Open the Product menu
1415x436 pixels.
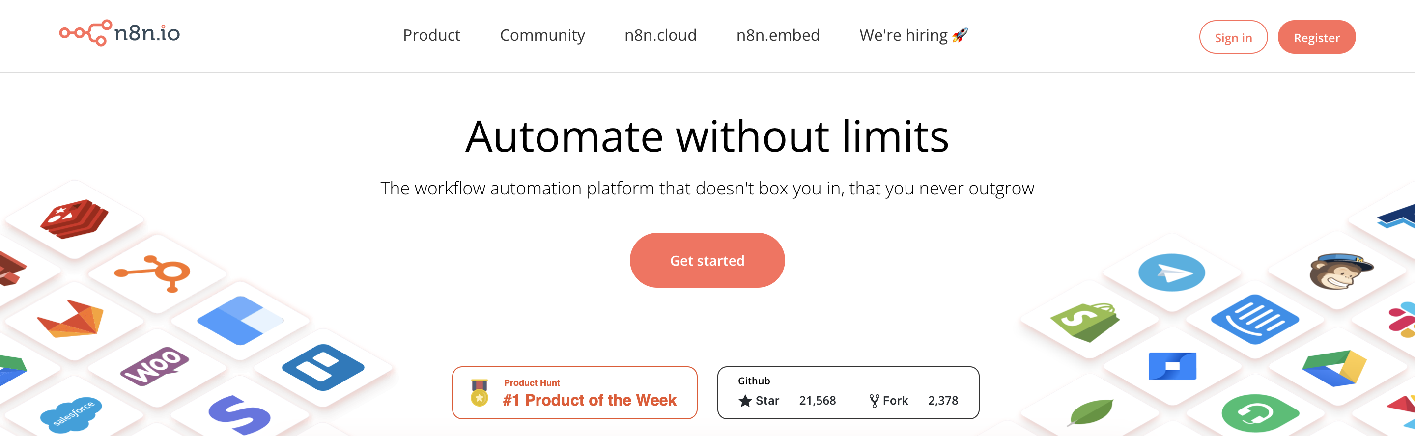(x=431, y=36)
